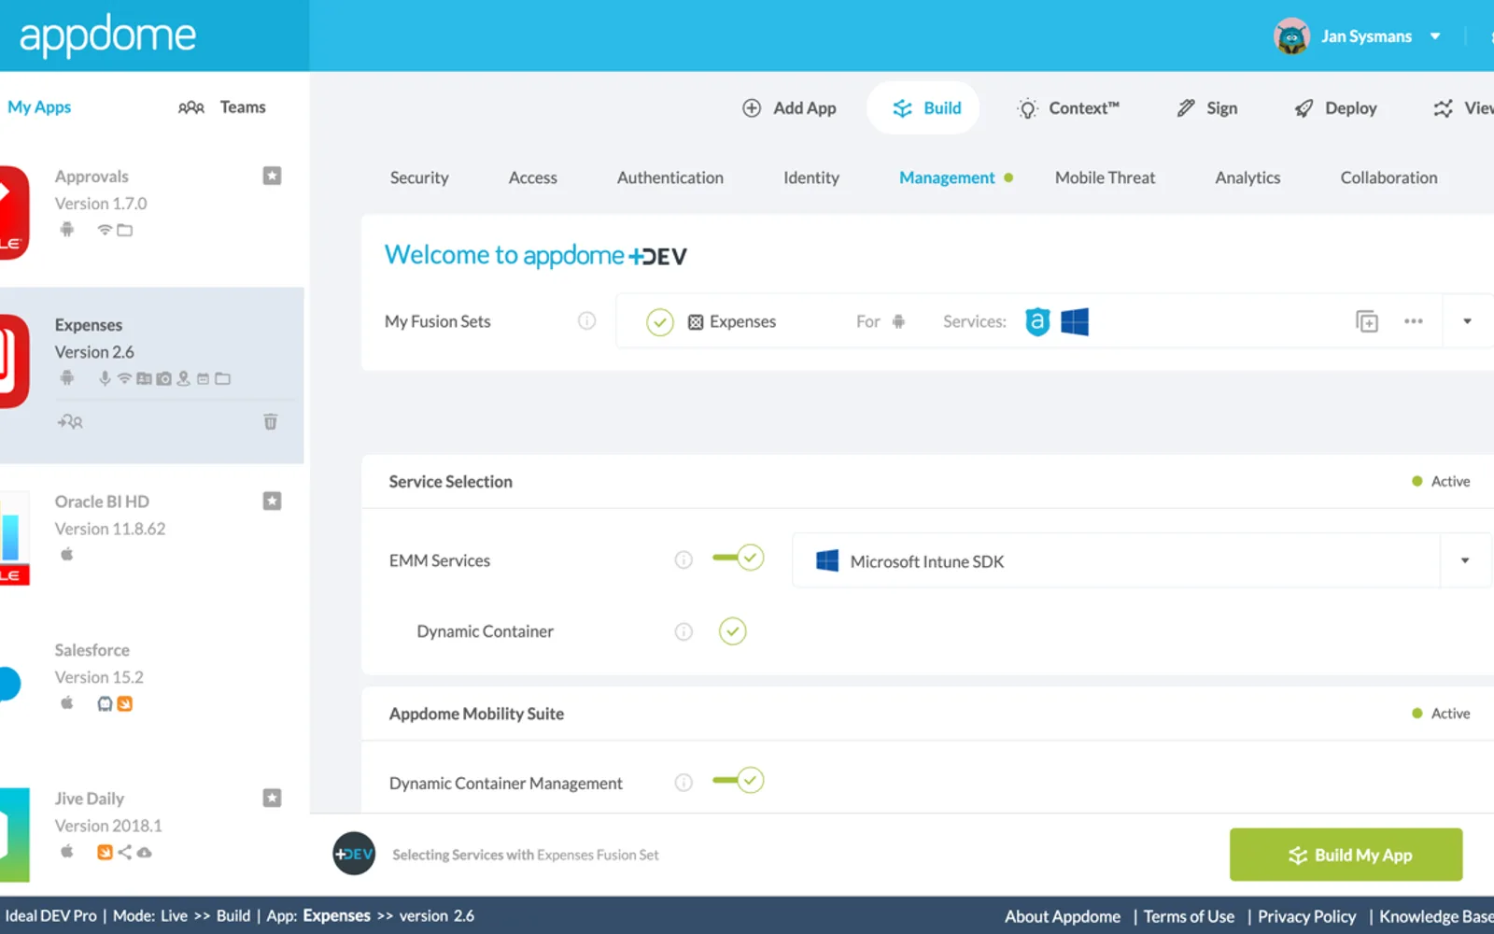The height and width of the screenshot is (934, 1494).
Task: Open About Appdome link
Action: (1062, 916)
